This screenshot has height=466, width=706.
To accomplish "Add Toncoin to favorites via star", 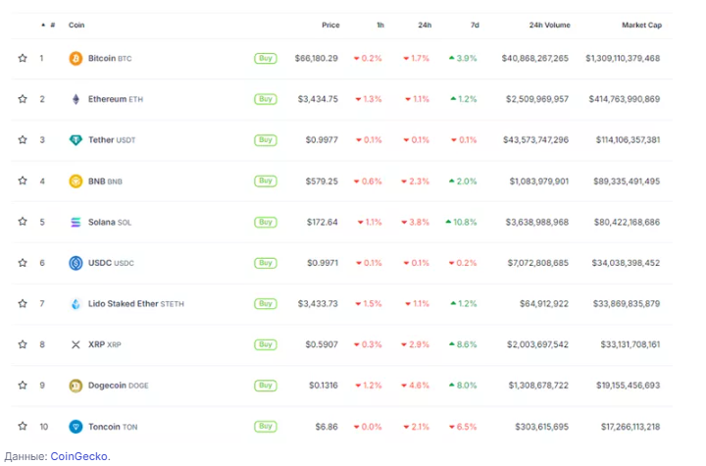I will [23, 426].
